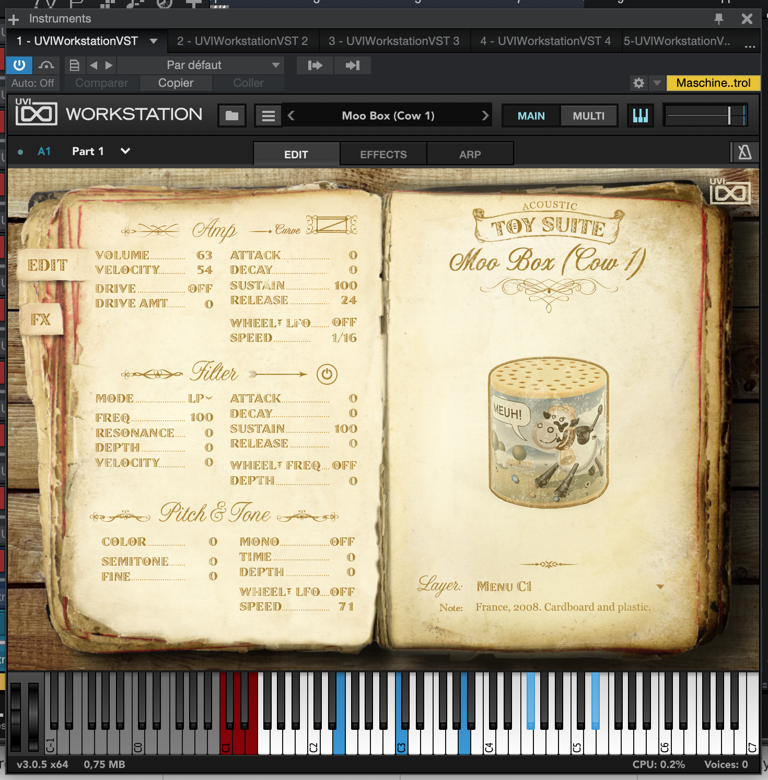The image size is (768, 780).
Task: Switch to 4 - UVIWorkstationVST 4 tab
Action: (x=545, y=41)
